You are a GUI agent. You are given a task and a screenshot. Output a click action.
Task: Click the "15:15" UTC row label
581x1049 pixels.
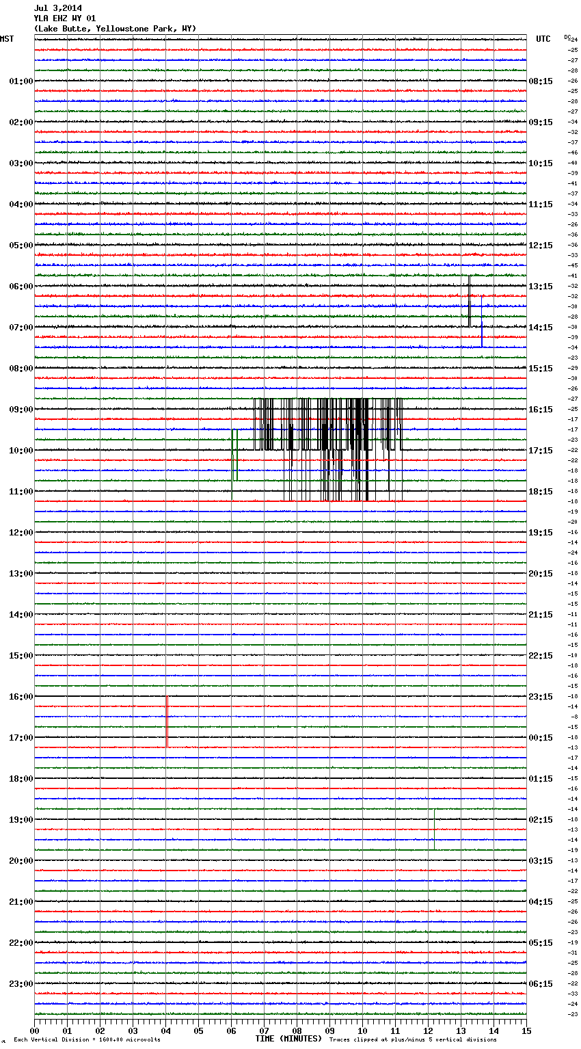[541, 369]
